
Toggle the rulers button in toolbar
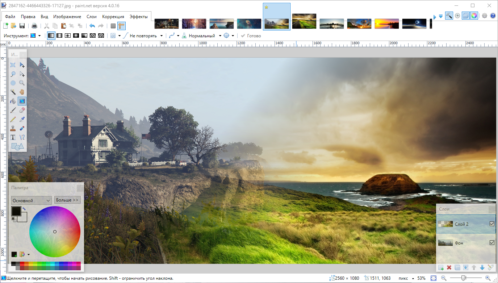tap(121, 26)
